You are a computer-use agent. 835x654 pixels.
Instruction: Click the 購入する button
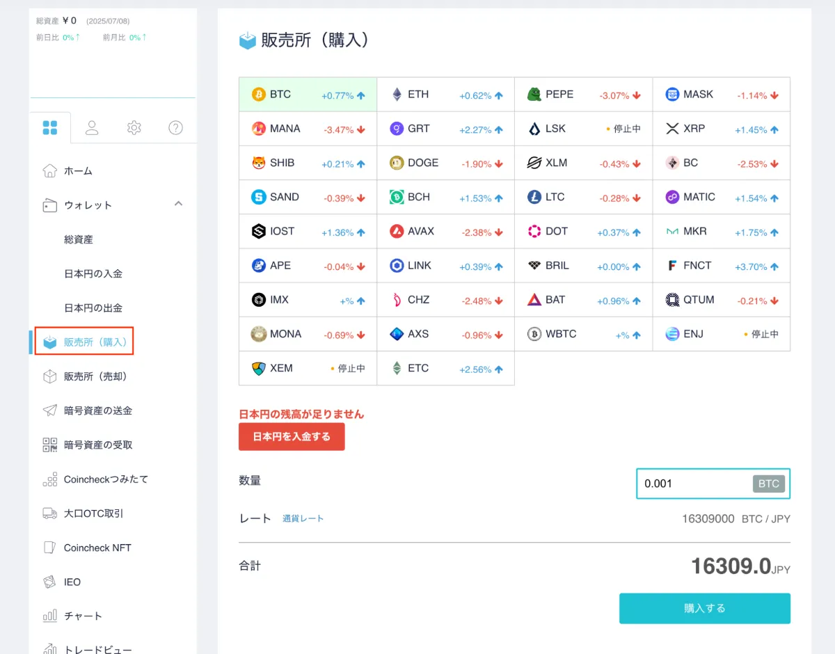pos(704,607)
